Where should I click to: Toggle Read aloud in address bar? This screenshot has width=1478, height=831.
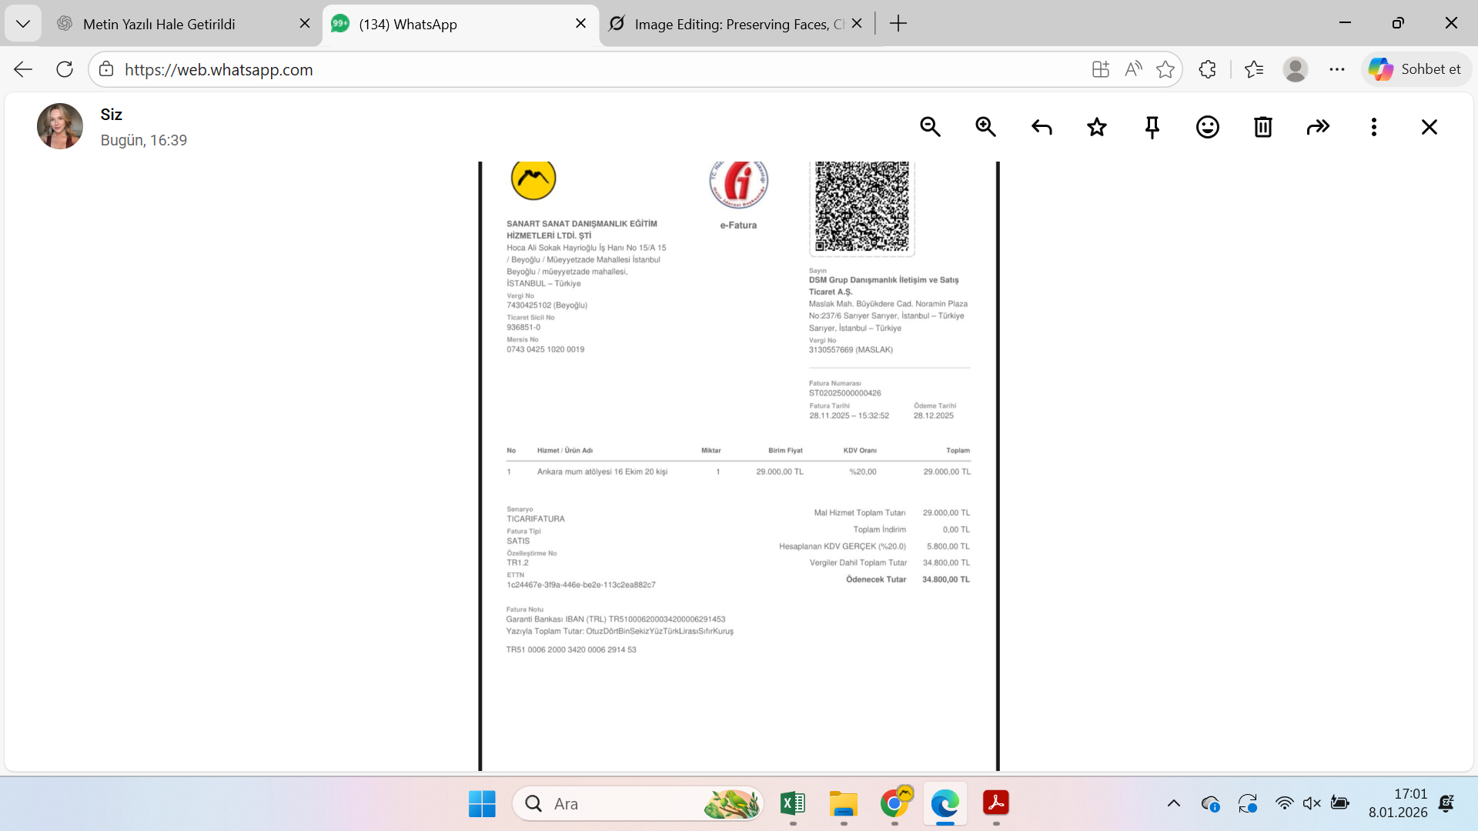(x=1133, y=69)
